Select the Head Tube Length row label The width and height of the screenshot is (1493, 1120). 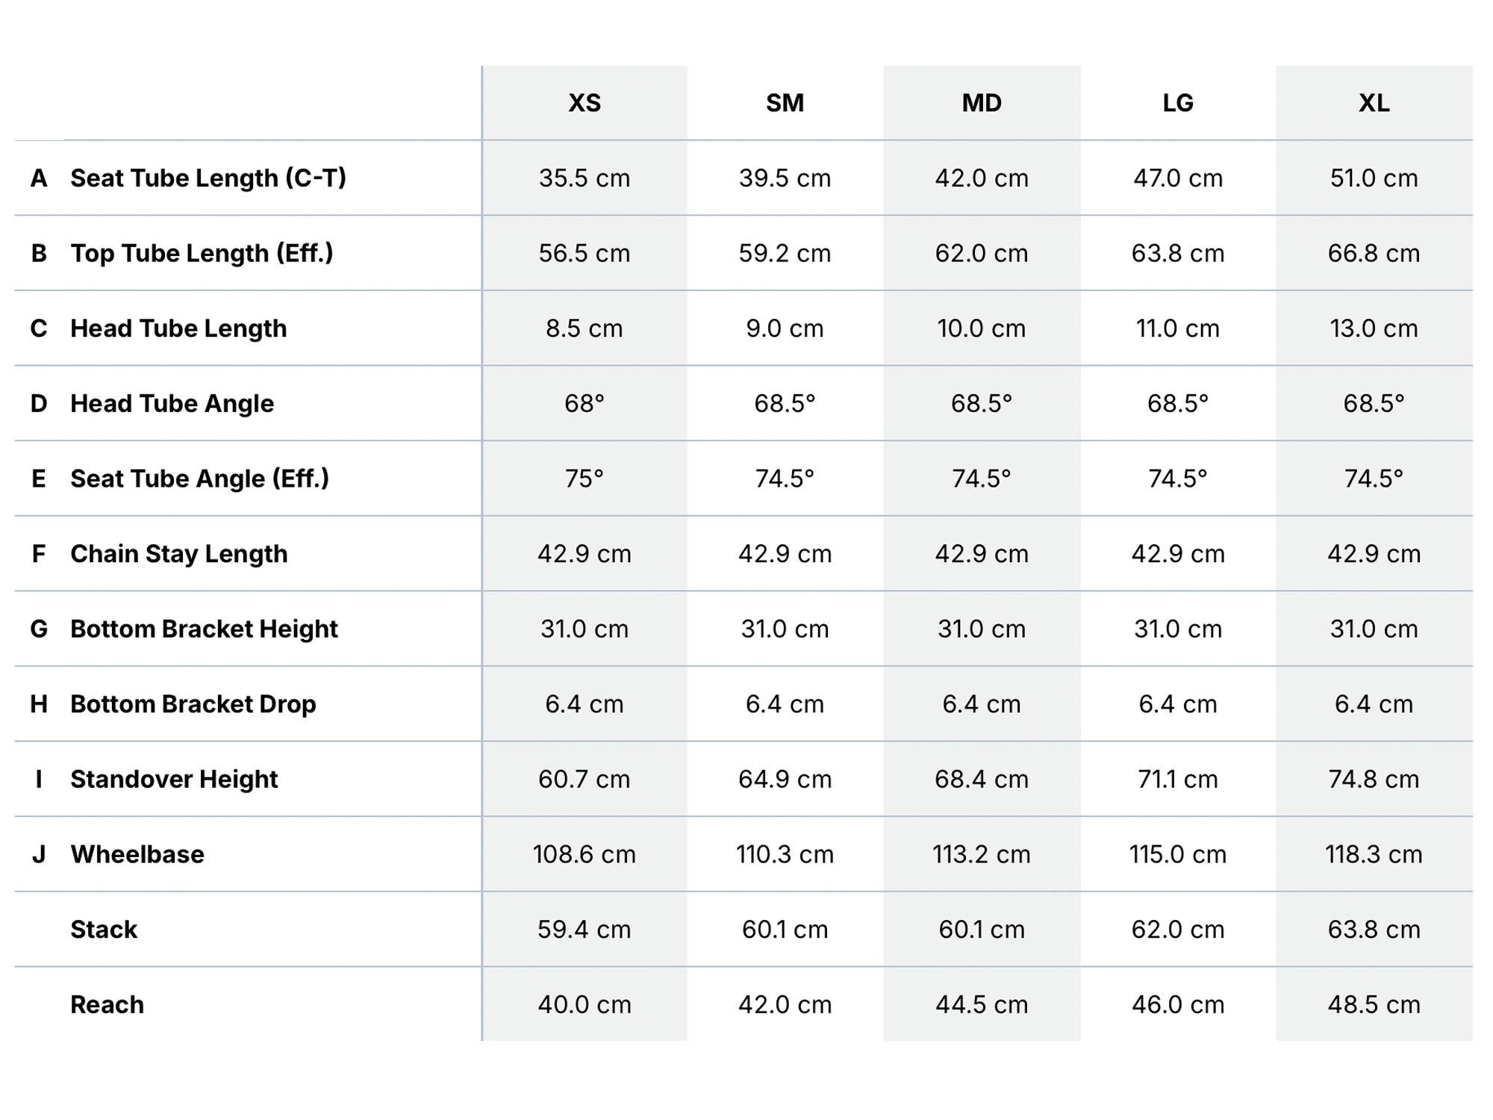[178, 329]
